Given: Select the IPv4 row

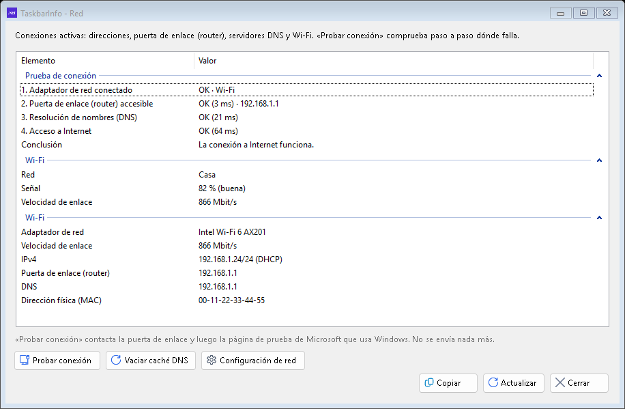Looking at the screenshot, I should pyautogui.click(x=306, y=259).
